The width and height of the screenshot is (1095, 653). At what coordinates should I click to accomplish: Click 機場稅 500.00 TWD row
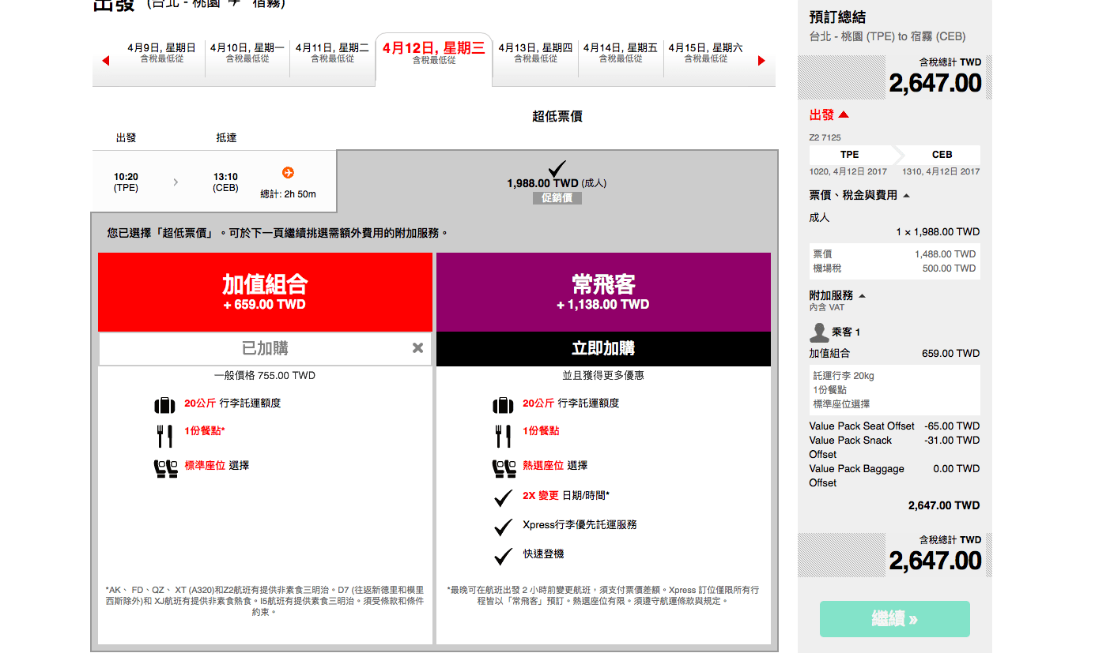tap(894, 268)
